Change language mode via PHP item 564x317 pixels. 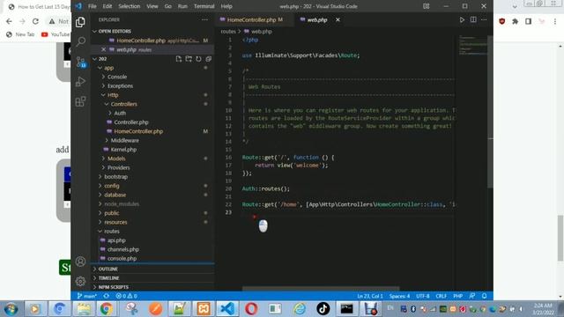[x=457, y=296]
